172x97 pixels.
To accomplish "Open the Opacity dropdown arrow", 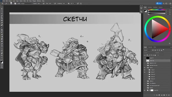I will pyautogui.click(x=41, y=4).
